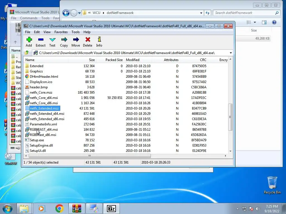The width and height of the screenshot is (286, 214).
Task: Click the vertical scrollbar thumb in 7-Zip
Action: point(230,117)
